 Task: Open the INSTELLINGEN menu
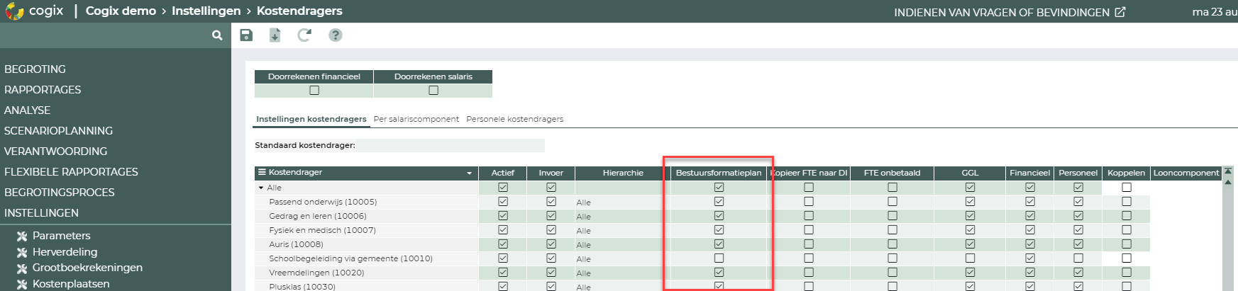41,213
